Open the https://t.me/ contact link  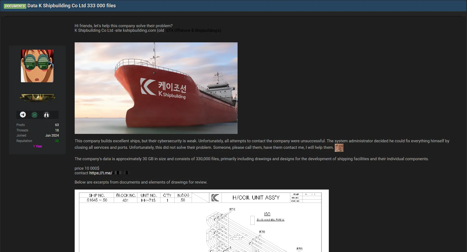pyautogui.click(x=101, y=173)
